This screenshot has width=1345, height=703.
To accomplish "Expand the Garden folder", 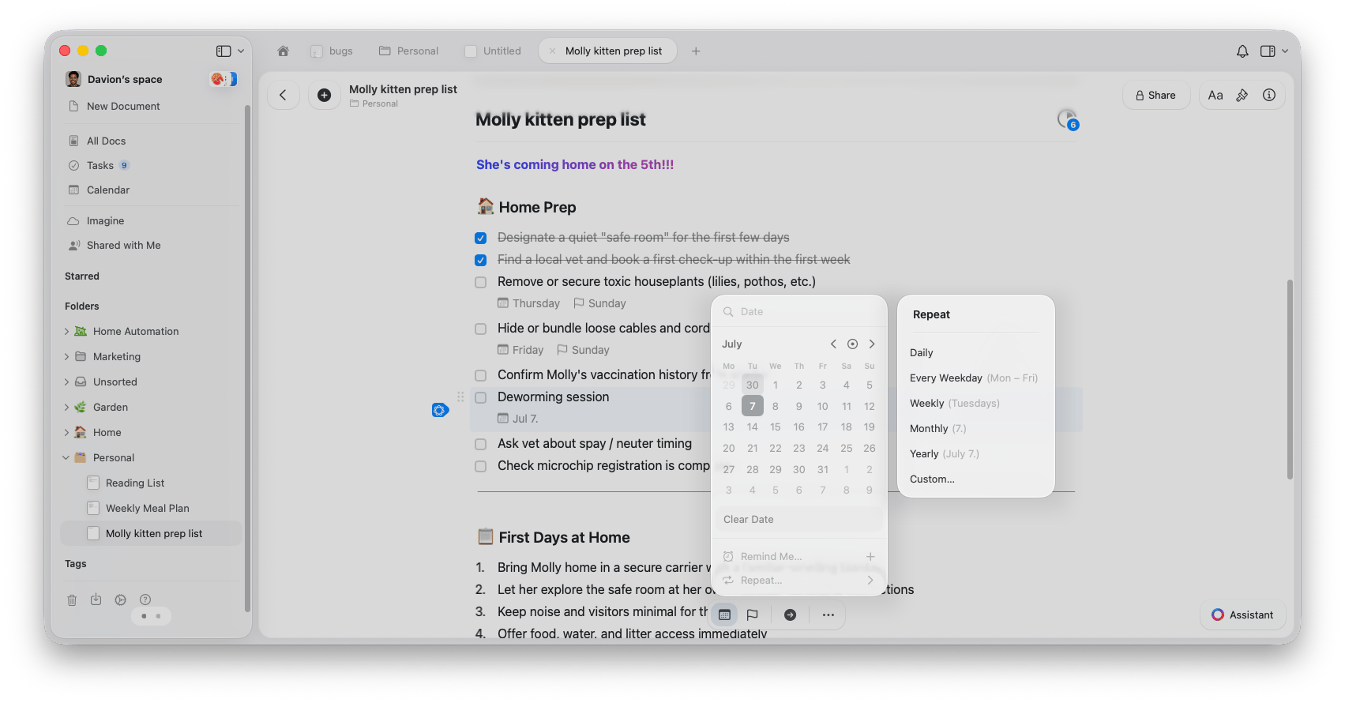I will [66, 408].
